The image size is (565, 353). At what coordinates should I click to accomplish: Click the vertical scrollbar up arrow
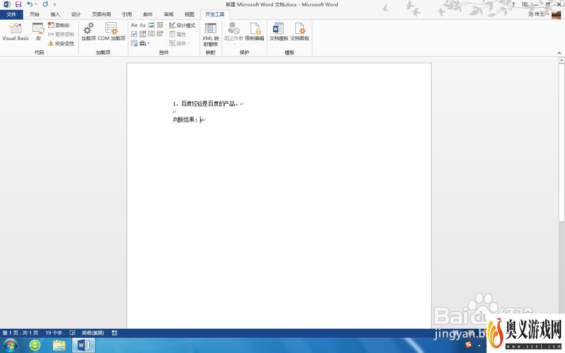(561, 60)
